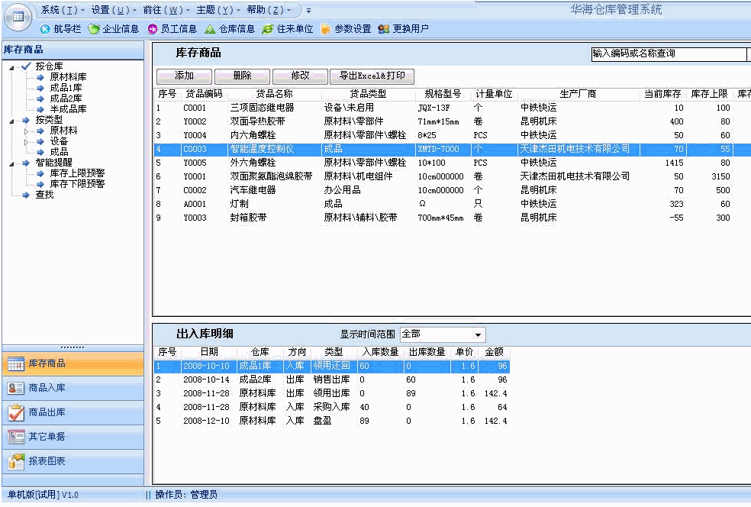
Task: Open 企业信息 company info from toolbar
Action: (x=94, y=29)
